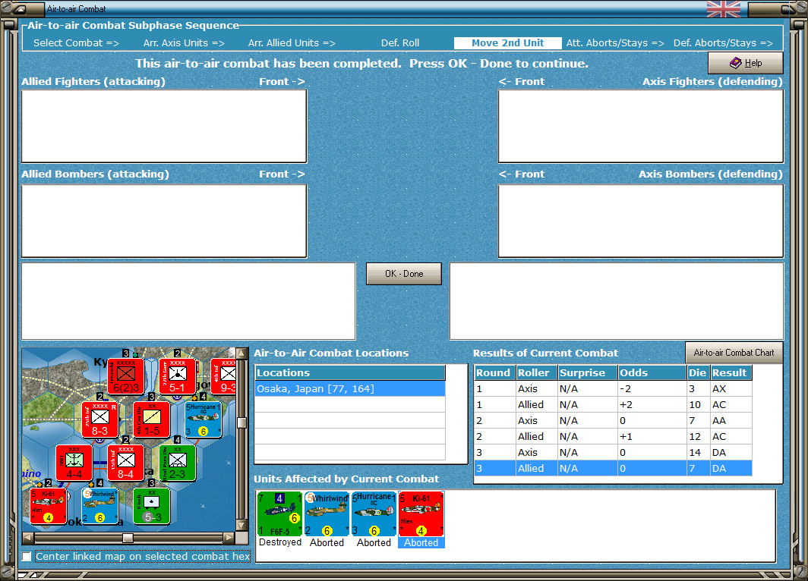Click the Surprise column header
Viewport: 808px width, 581px height.
tap(588, 372)
